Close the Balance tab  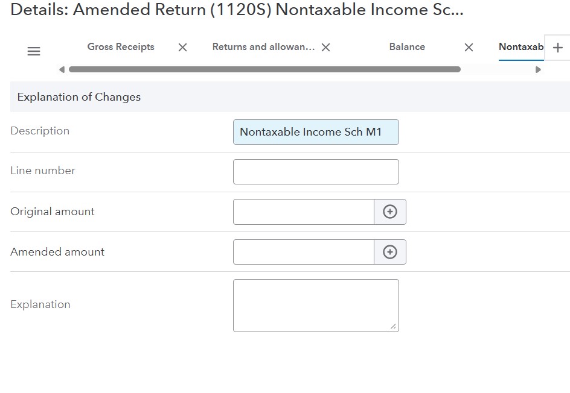click(469, 47)
